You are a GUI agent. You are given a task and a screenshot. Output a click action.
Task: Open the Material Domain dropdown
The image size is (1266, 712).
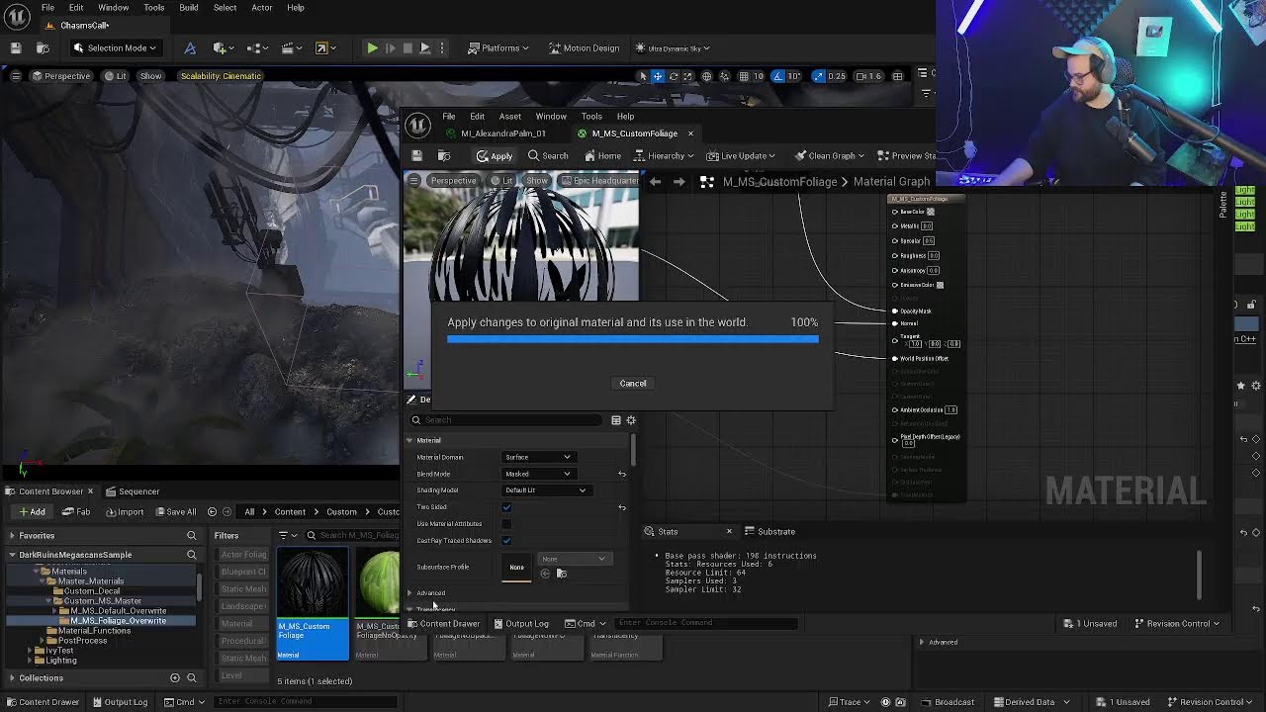(x=538, y=457)
